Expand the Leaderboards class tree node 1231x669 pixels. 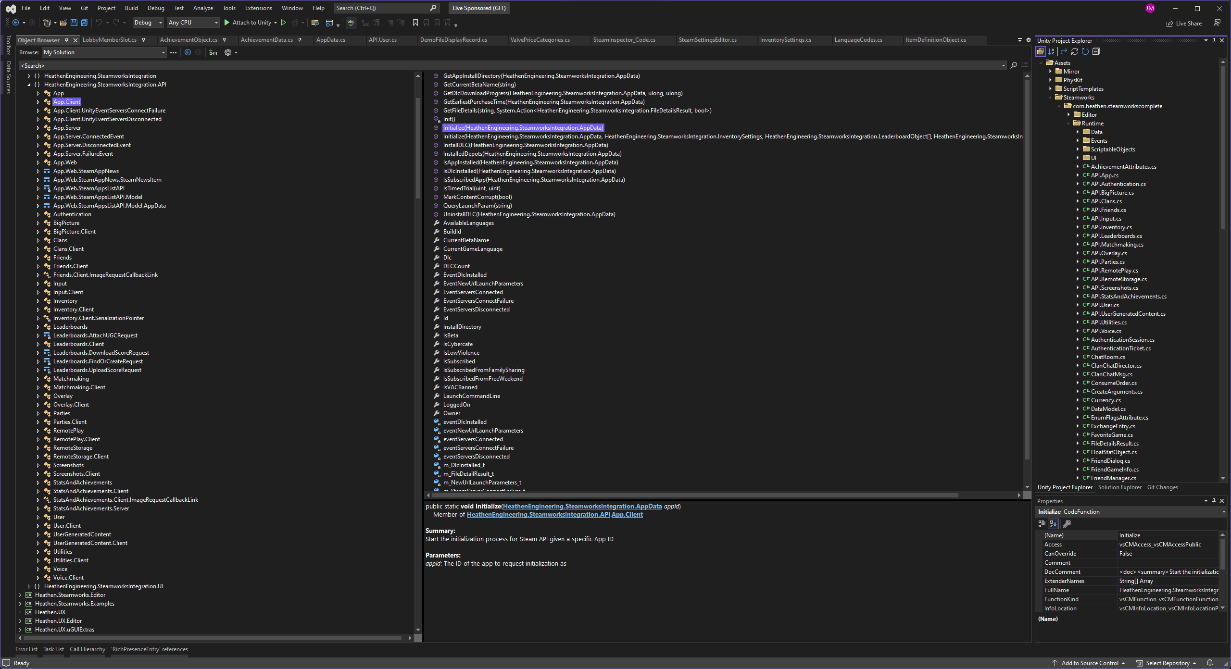[x=38, y=327]
